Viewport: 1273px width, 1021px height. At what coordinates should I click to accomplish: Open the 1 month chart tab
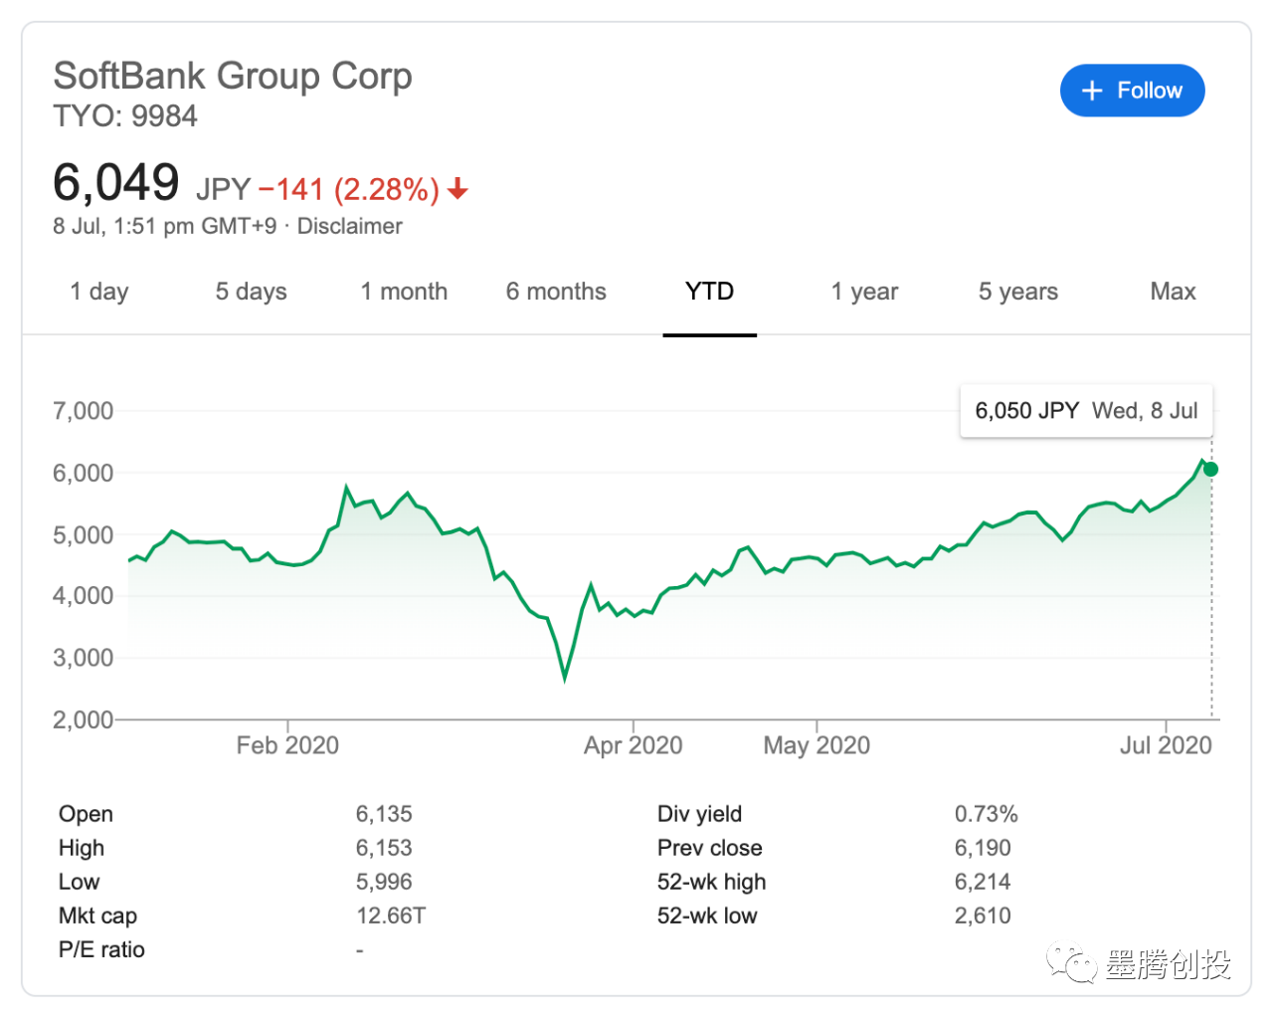pyautogui.click(x=404, y=292)
